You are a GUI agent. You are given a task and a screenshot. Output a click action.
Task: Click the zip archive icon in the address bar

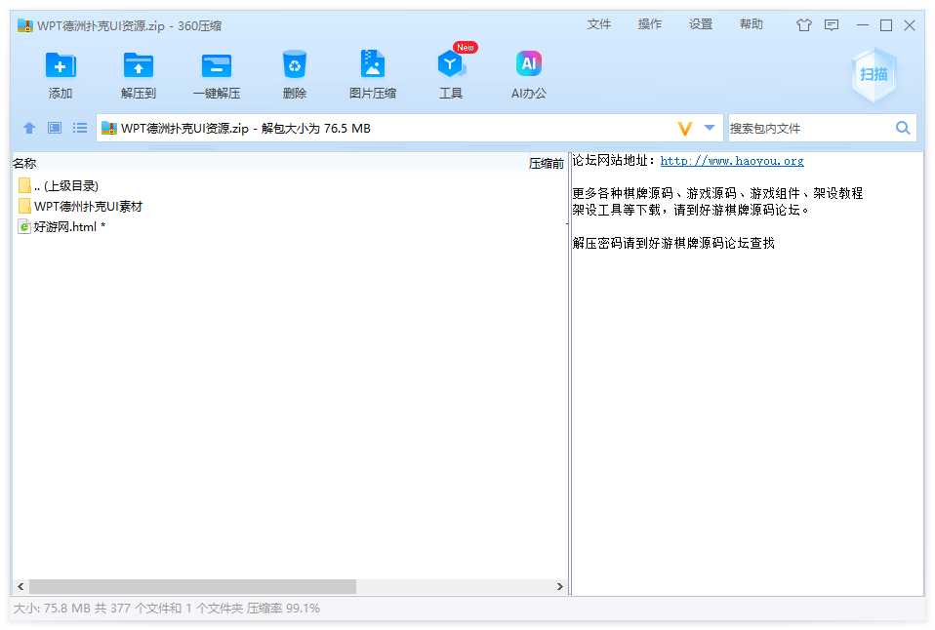pos(109,128)
